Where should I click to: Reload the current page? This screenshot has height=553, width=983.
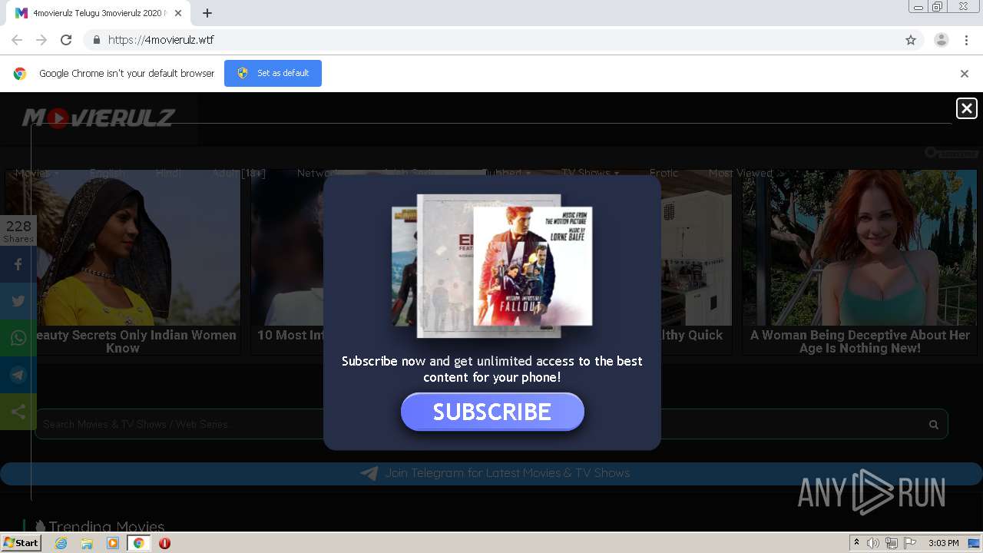pyautogui.click(x=66, y=40)
